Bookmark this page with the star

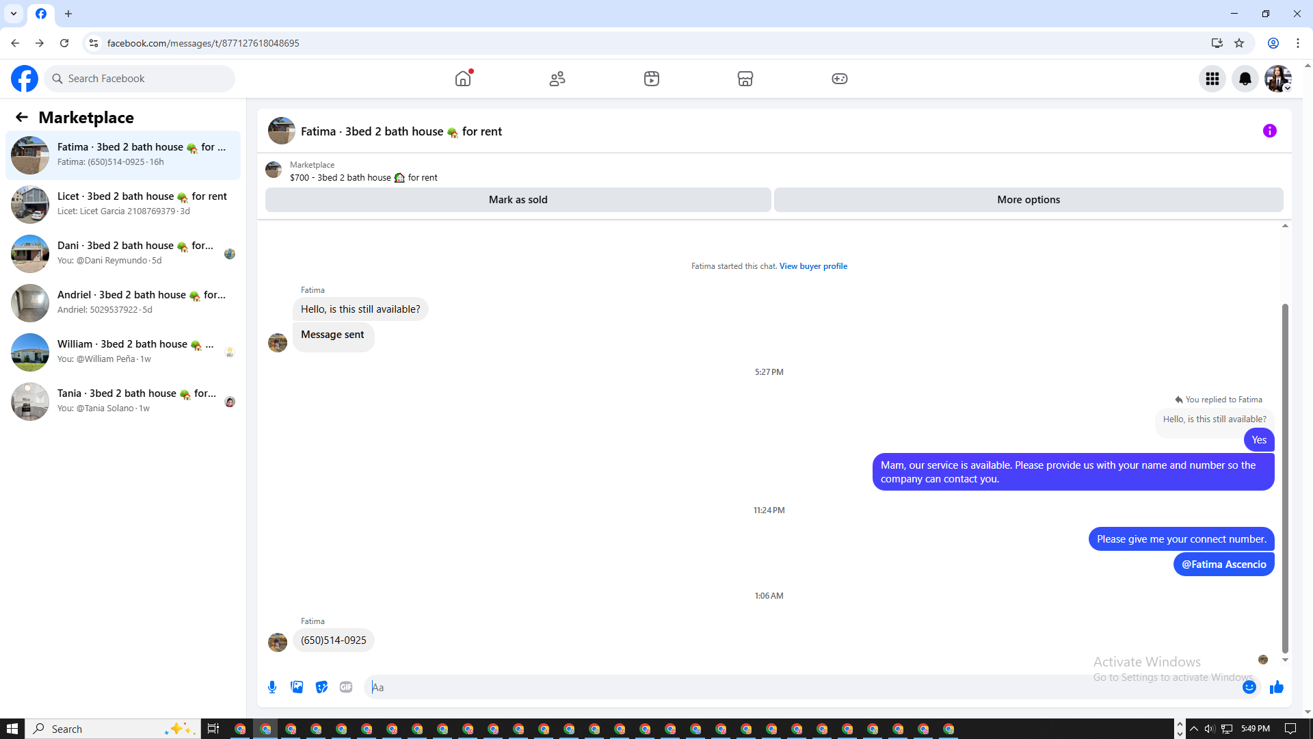[x=1239, y=43]
